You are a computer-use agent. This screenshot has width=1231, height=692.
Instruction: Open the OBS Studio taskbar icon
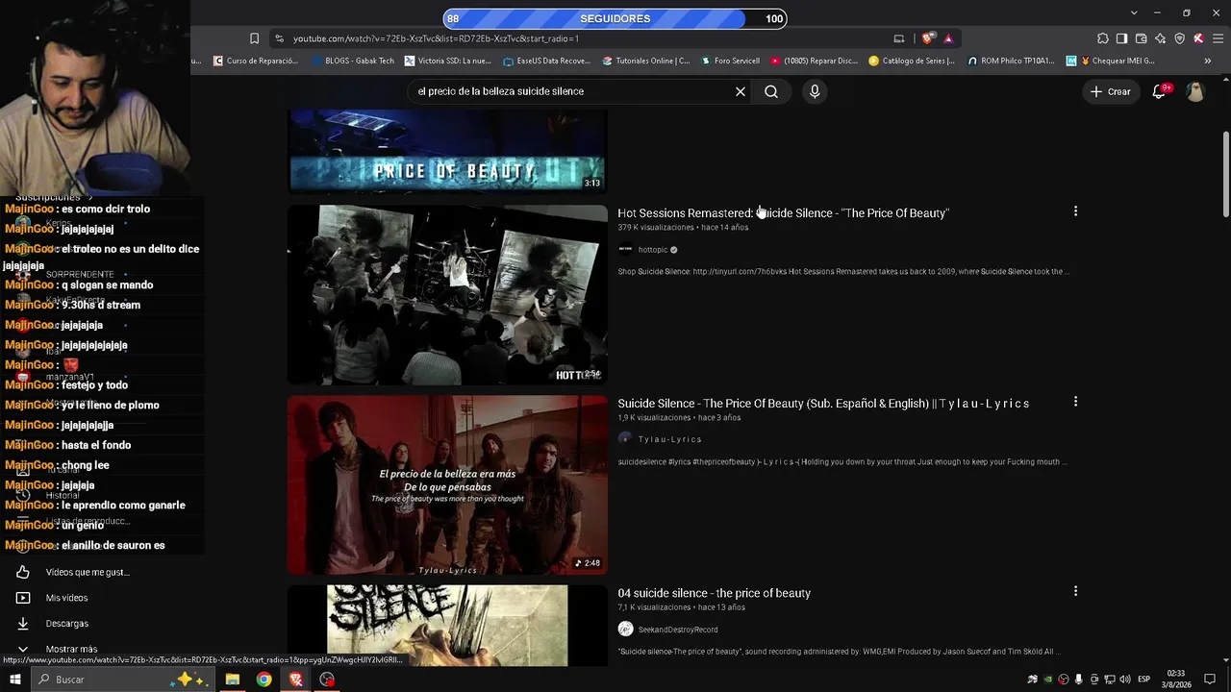(328, 680)
